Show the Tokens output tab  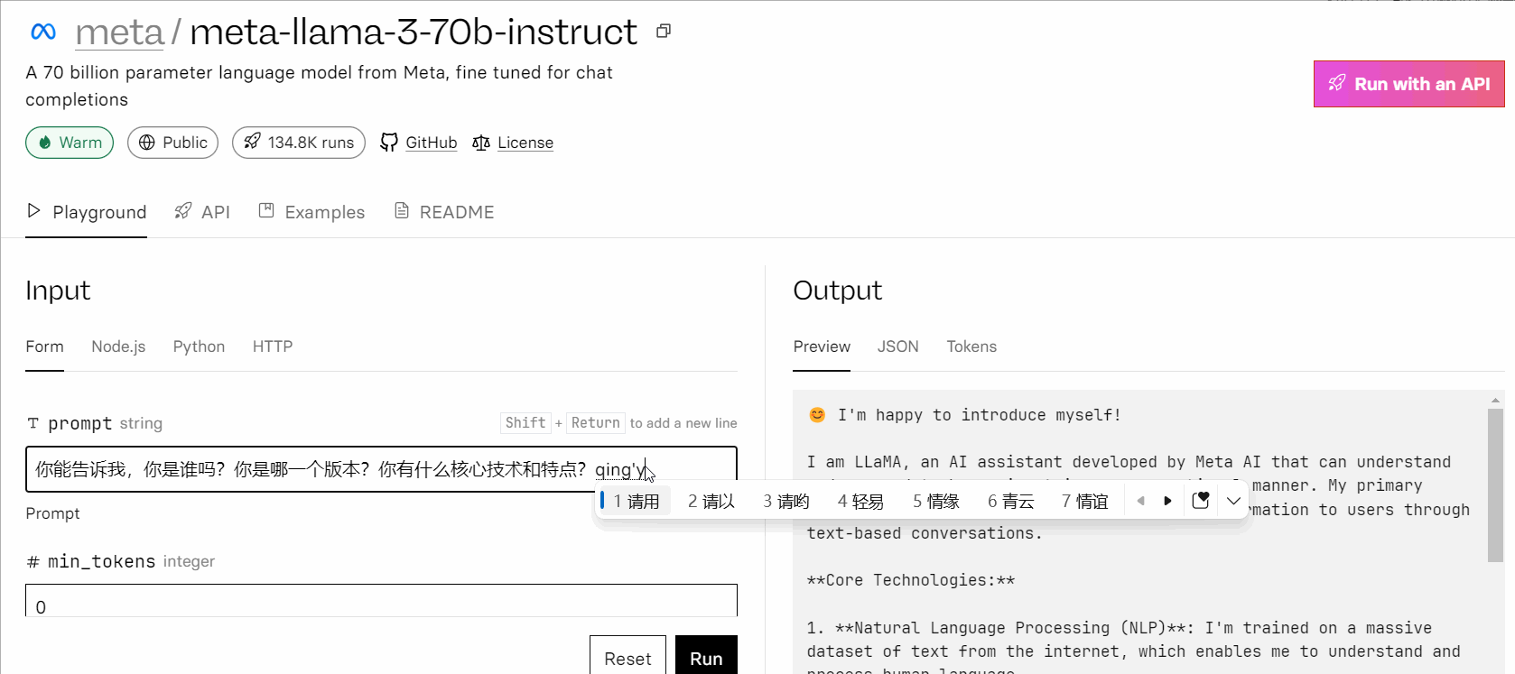971,346
